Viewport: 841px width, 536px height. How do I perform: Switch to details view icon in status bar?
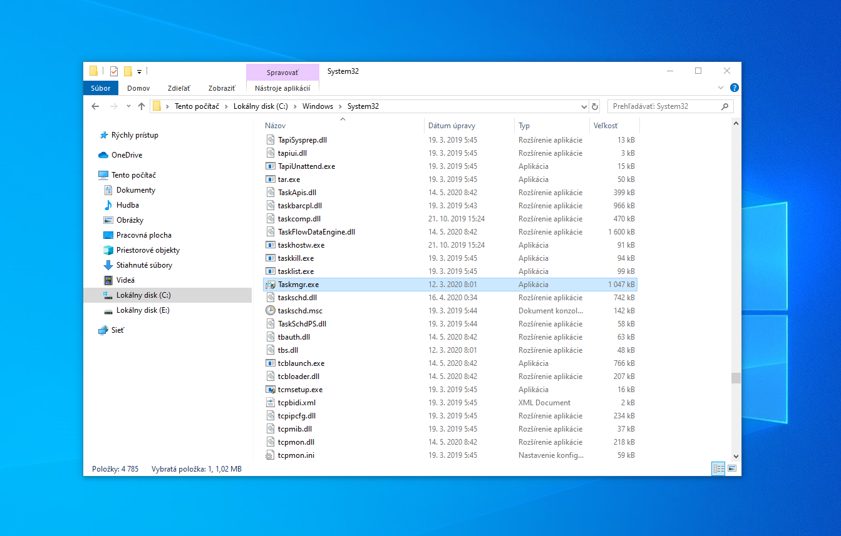[718, 468]
